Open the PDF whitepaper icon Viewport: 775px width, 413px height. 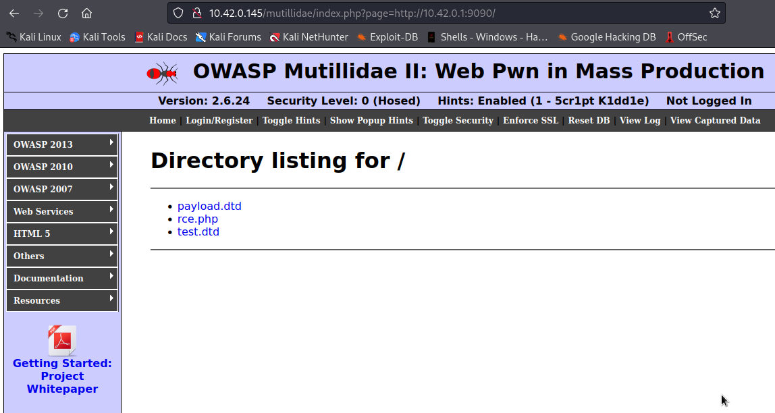62,340
